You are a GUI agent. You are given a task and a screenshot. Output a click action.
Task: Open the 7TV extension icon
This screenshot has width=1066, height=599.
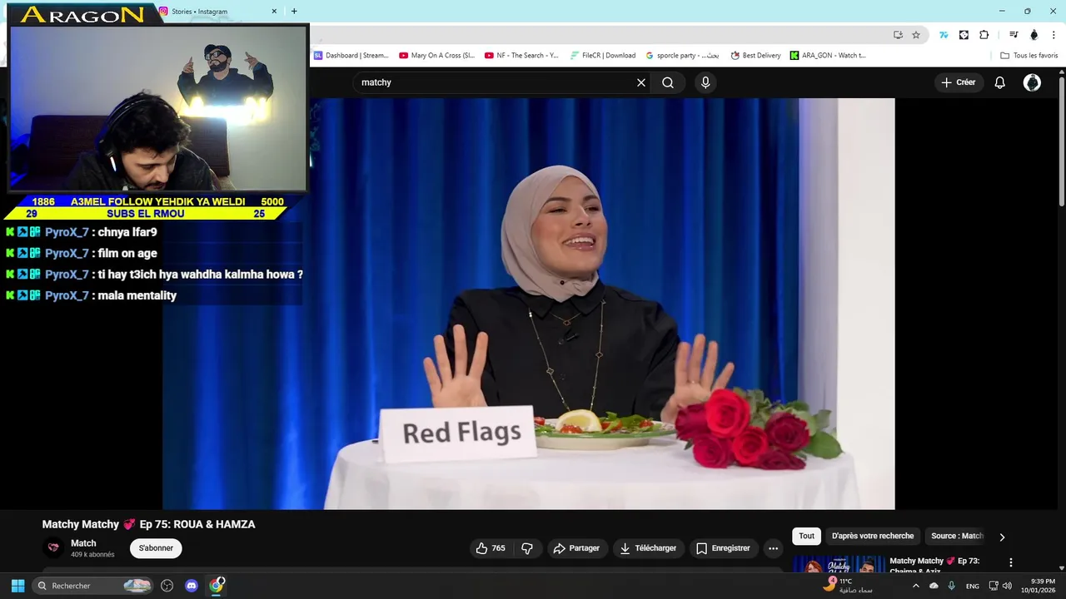tap(944, 35)
